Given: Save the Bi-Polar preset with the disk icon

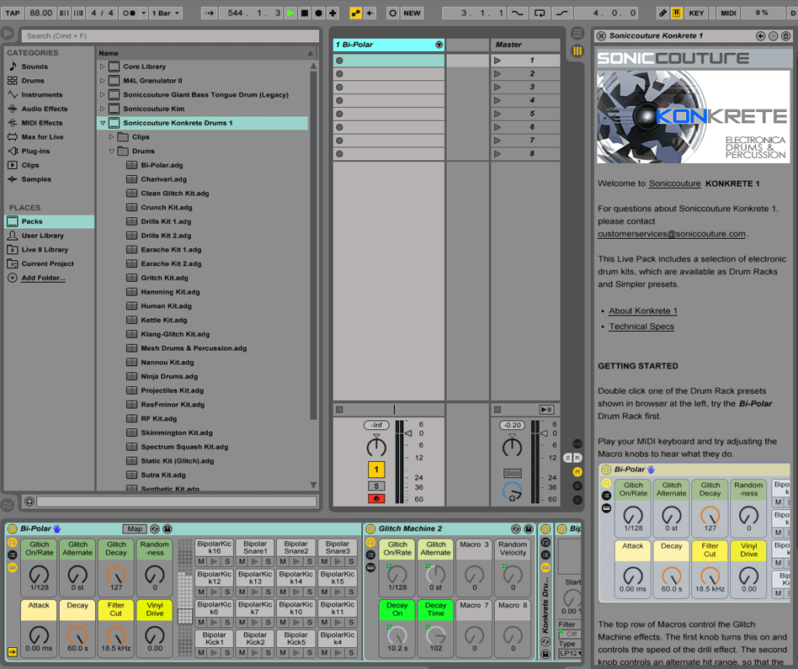Looking at the screenshot, I should coord(167,529).
